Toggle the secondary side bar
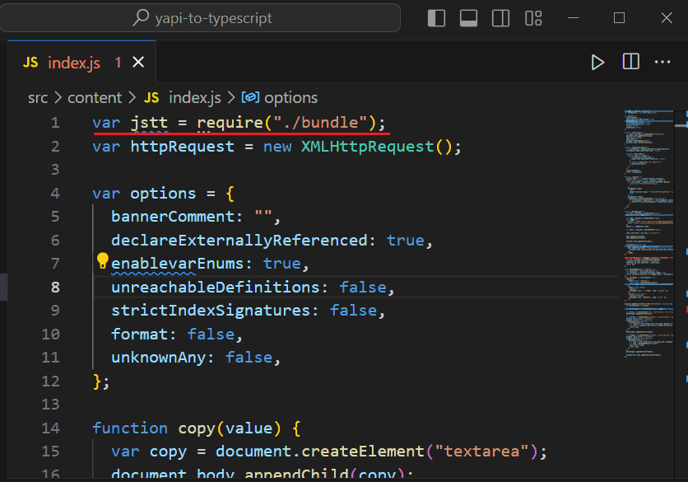Viewport: 688px width, 482px height. click(500, 18)
